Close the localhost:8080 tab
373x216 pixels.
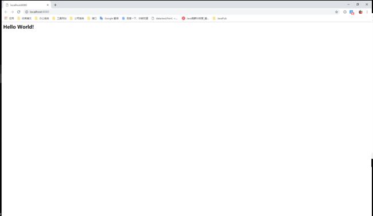coord(48,5)
